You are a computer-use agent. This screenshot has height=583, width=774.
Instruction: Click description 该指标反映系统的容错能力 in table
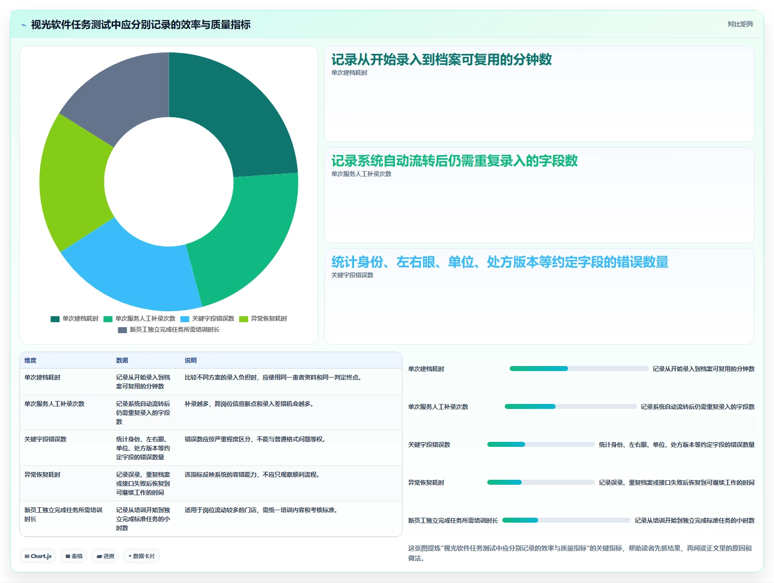(252, 475)
